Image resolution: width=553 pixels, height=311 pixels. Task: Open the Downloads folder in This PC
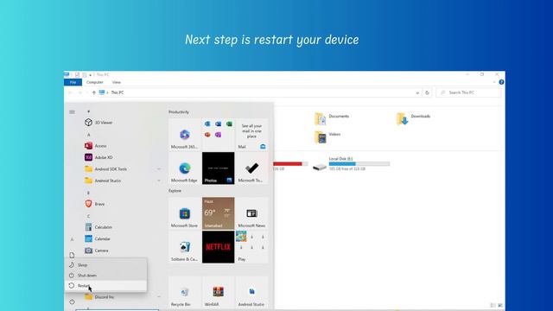[413, 119]
